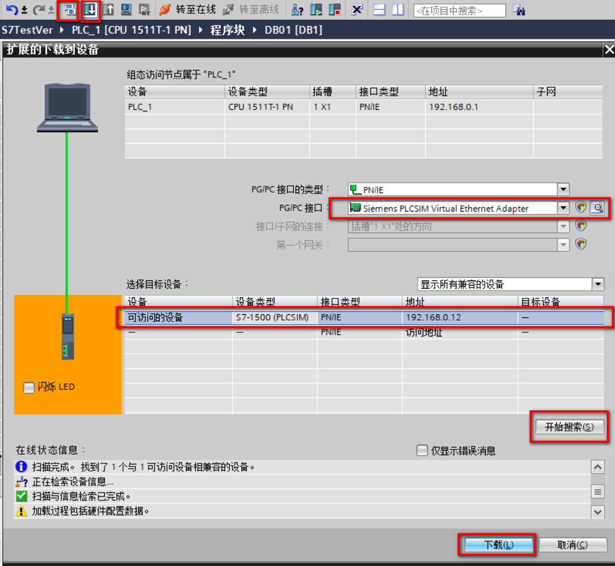
Task: Click the 下载(L) button
Action: (498, 545)
